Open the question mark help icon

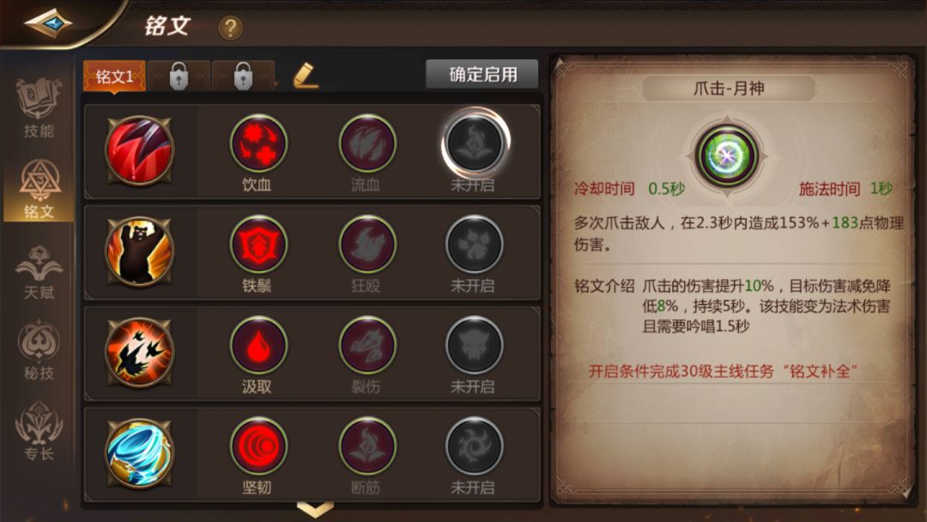[231, 27]
